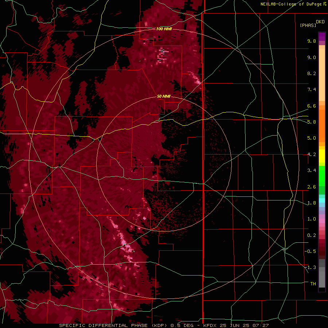
Task: Click the -0.5 legend value
Action: click(x=310, y=251)
